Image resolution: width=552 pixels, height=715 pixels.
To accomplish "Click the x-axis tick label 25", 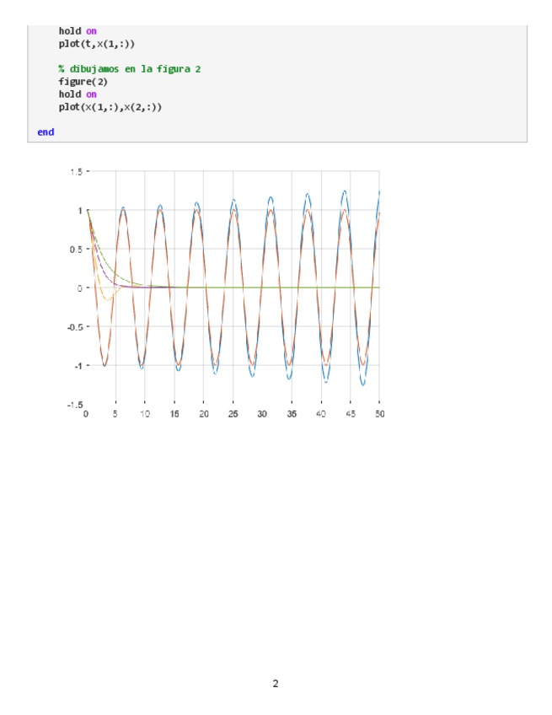I will click(x=233, y=415).
